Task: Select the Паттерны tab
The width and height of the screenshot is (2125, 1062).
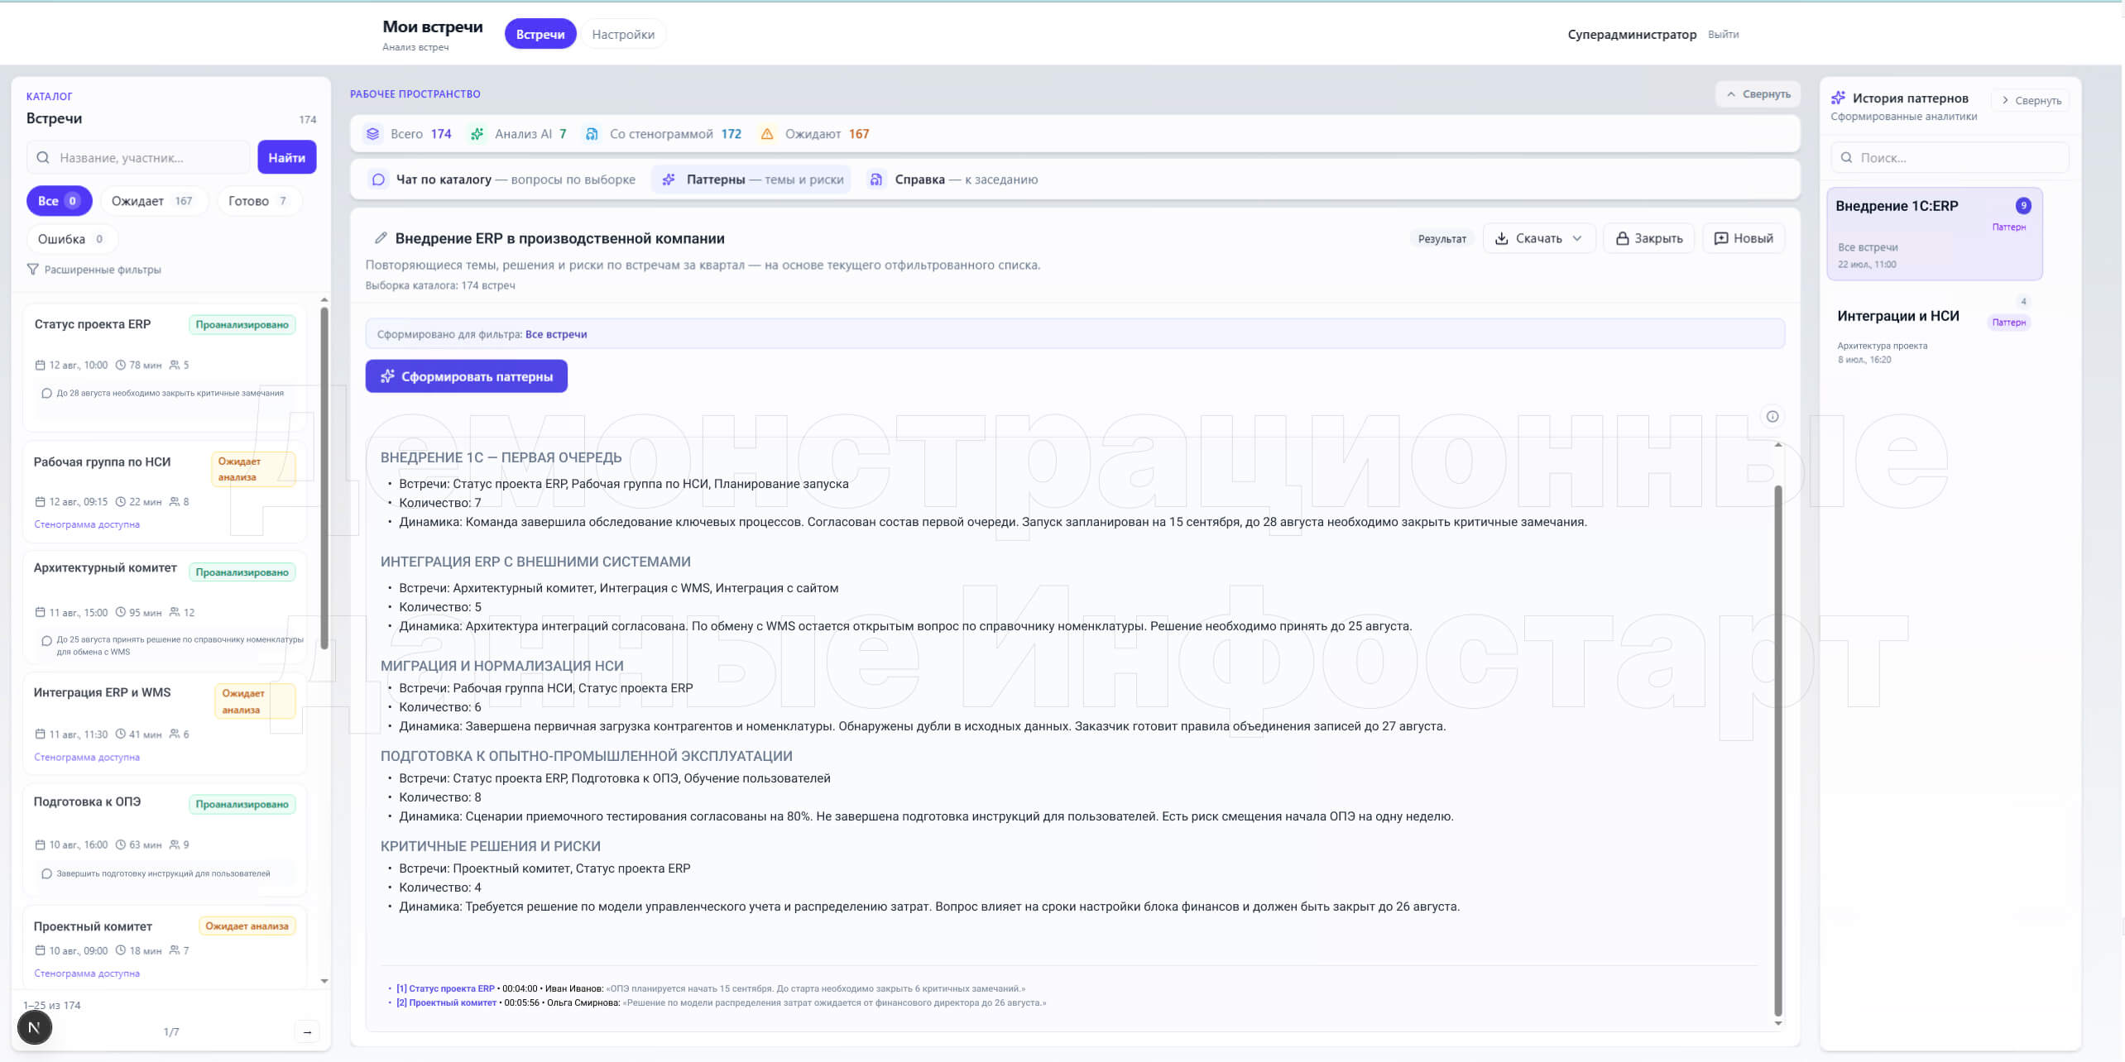Action: [x=752, y=179]
